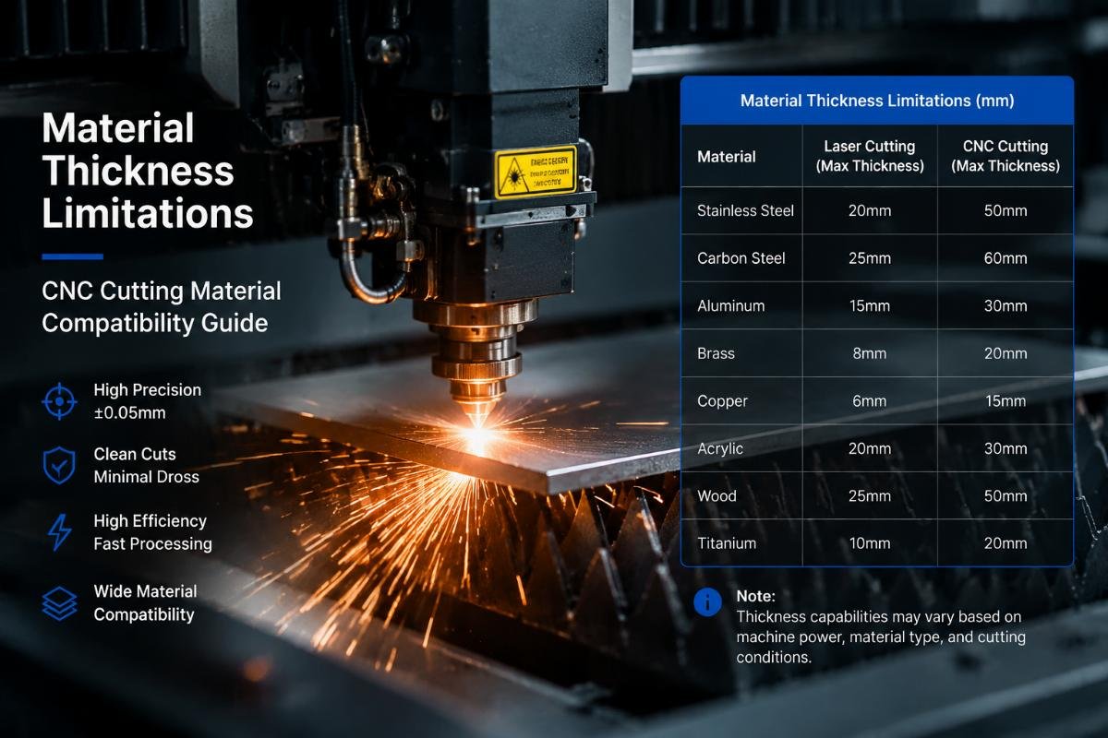Click Titanium CNC cutting value 20mm

[x=1006, y=543]
